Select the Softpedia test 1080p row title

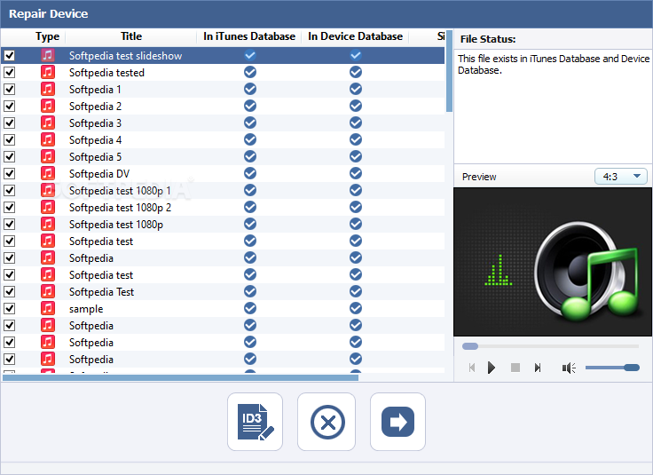coord(115,224)
